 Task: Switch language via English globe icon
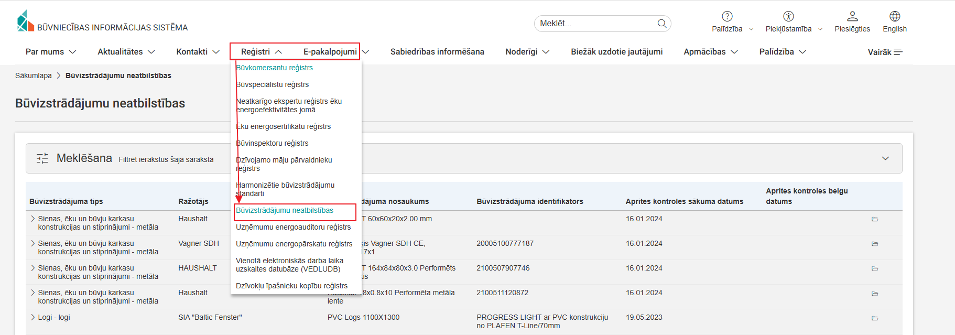coord(895,16)
